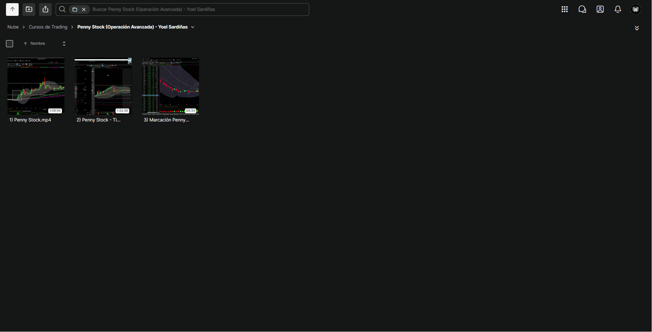Open the 1) Penny Stock.mp4 thumbnail
The width and height of the screenshot is (652, 332).
[x=36, y=86]
